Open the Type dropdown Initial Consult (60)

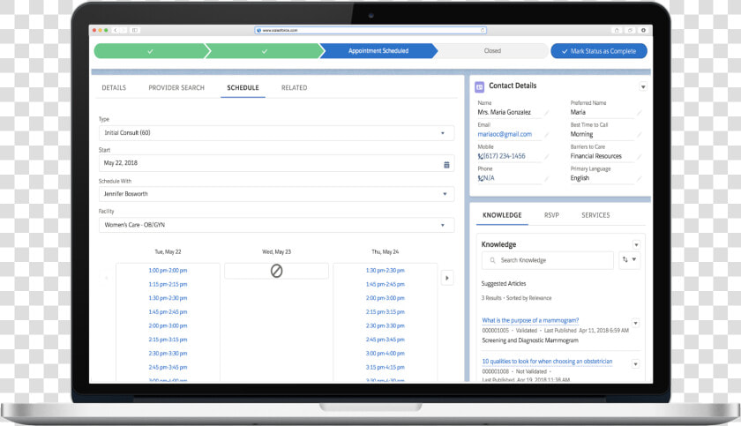pos(276,132)
